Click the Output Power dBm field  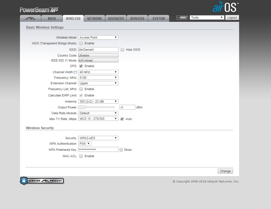tap(127, 107)
